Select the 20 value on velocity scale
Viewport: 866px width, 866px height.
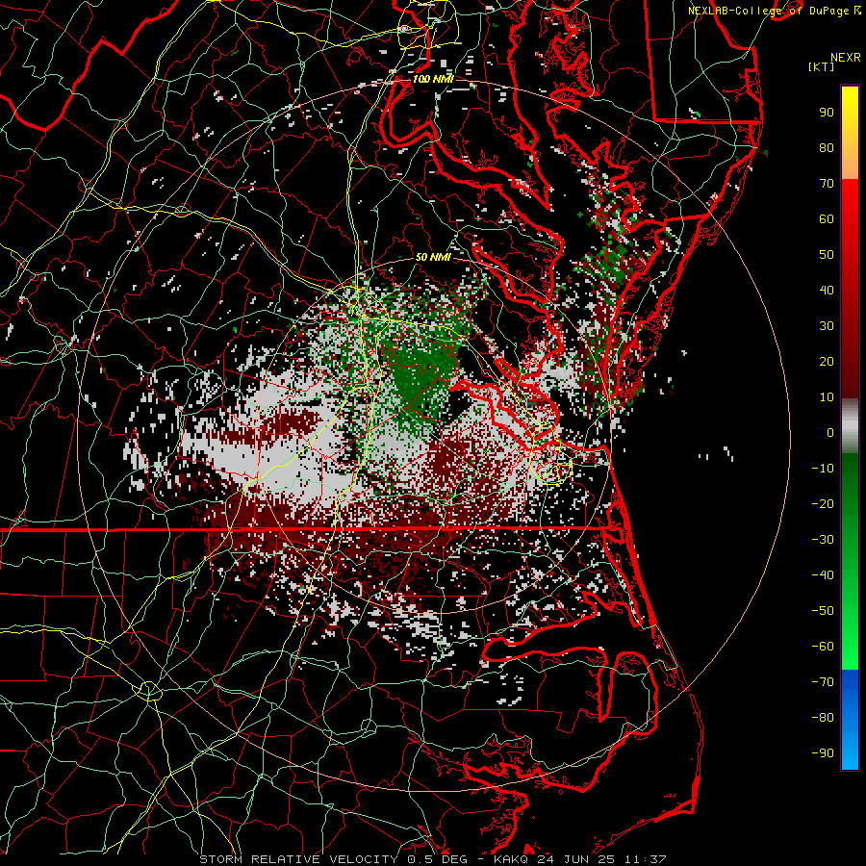(827, 362)
